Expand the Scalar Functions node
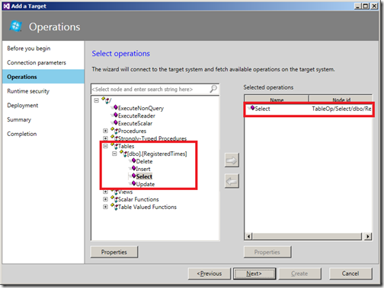 [x=105, y=199]
